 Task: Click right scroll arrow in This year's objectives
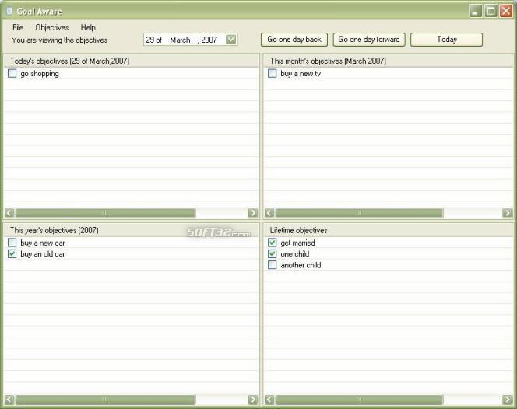pos(253,400)
